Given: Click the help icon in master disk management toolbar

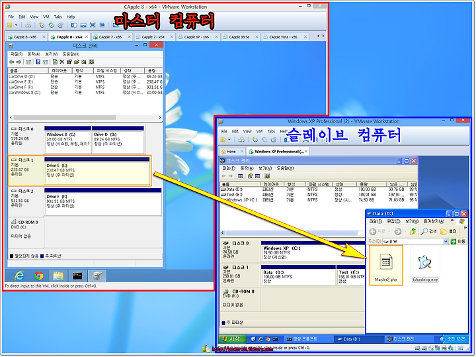Looking at the screenshot, I should 38,62.
